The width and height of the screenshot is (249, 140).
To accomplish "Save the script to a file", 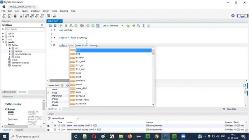I will click(55, 26).
